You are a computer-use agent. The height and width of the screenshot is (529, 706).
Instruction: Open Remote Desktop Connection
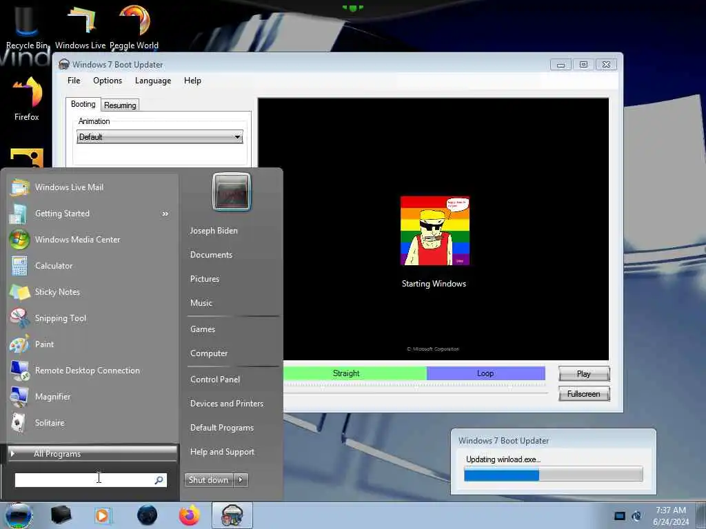click(92, 370)
